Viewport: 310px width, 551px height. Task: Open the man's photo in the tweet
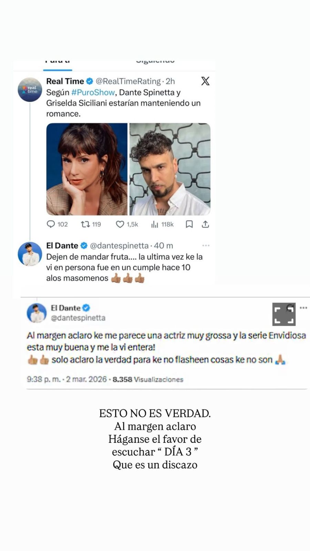[x=170, y=169]
